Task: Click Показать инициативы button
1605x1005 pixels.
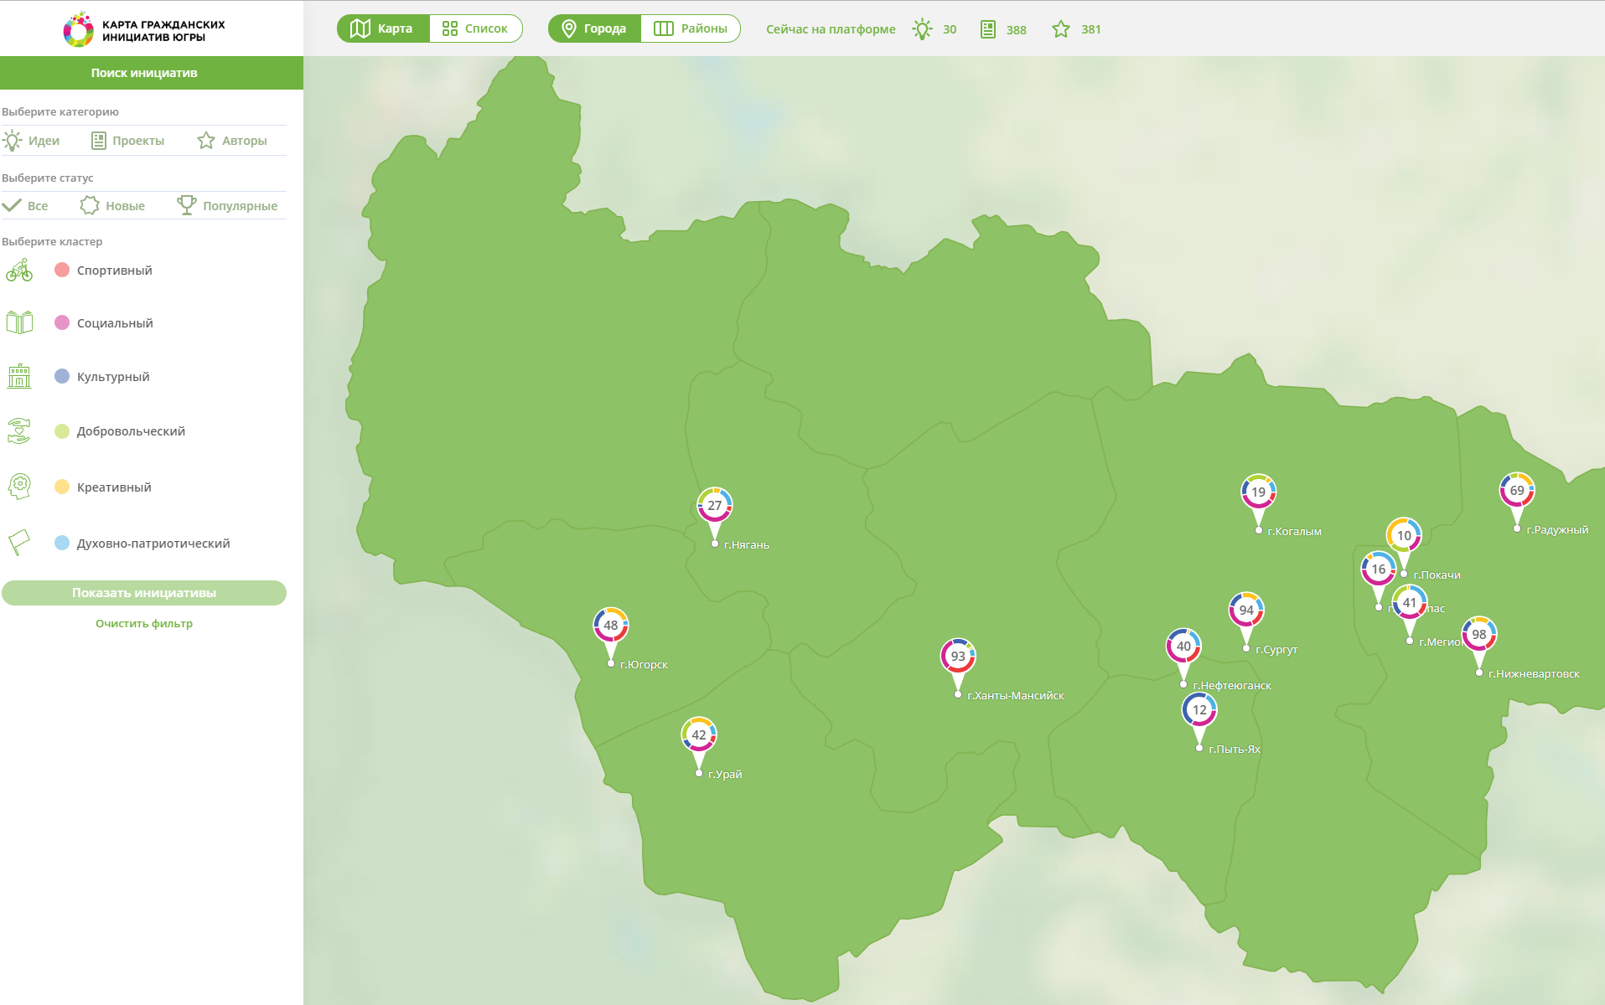Action: click(x=144, y=593)
